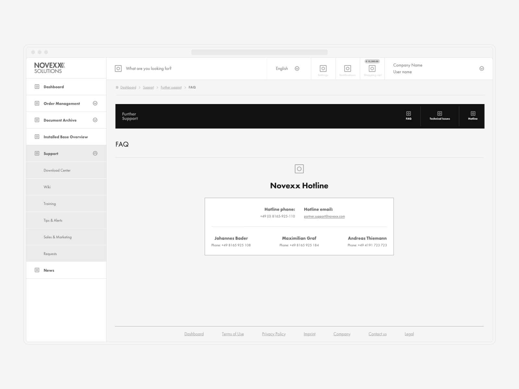
Task: Click the cart total price badge
Action: point(372,61)
